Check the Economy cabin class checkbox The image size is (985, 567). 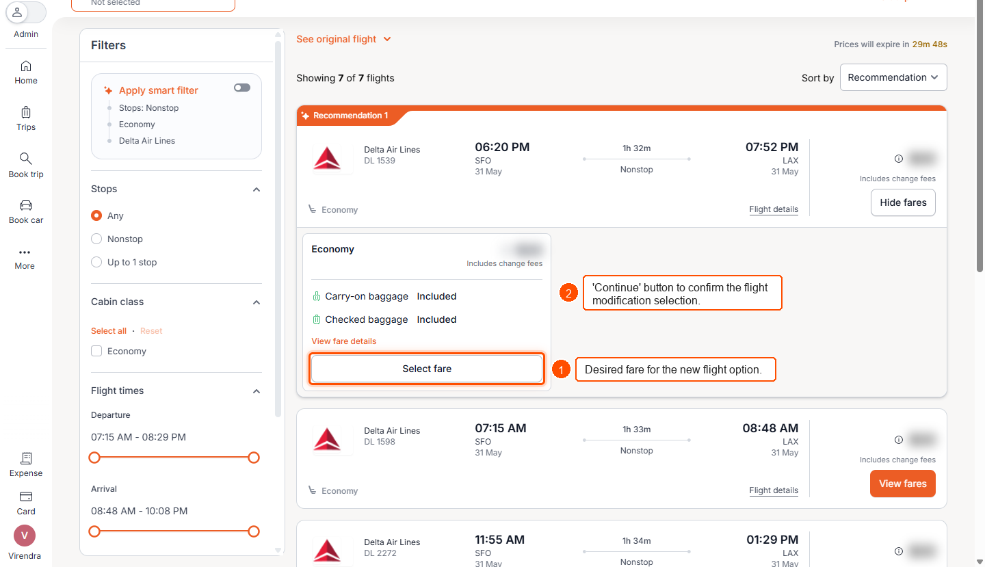click(x=96, y=351)
